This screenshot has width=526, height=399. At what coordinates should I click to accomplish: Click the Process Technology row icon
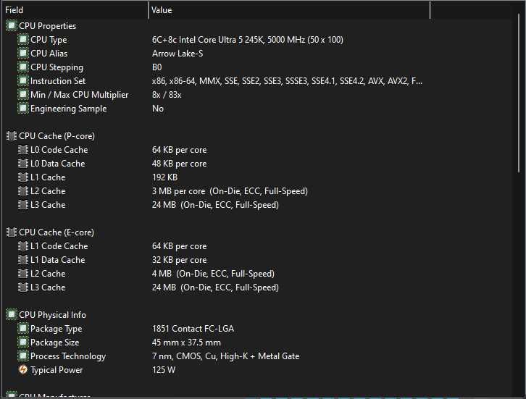[x=22, y=356]
